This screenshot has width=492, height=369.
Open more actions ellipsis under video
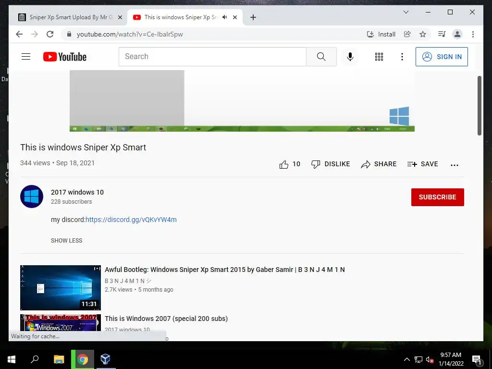pos(454,165)
